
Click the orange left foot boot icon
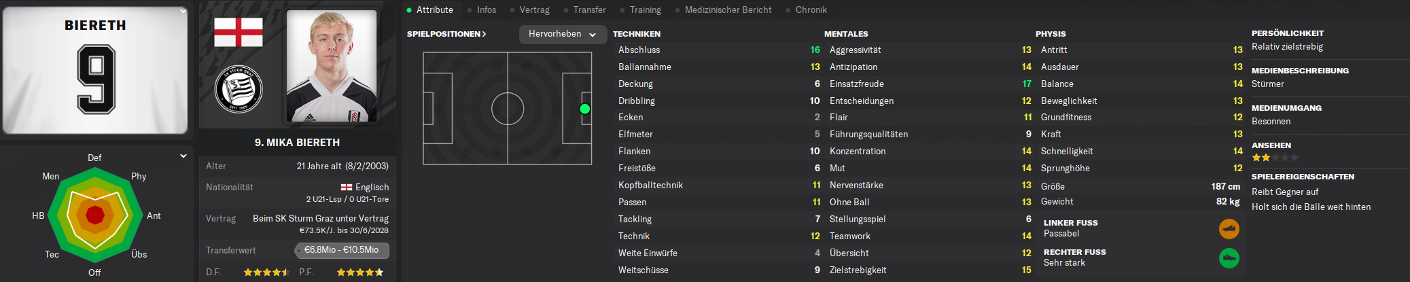tap(1229, 229)
